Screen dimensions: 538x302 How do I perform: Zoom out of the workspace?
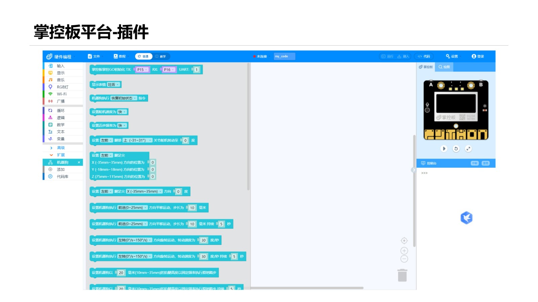click(404, 259)
